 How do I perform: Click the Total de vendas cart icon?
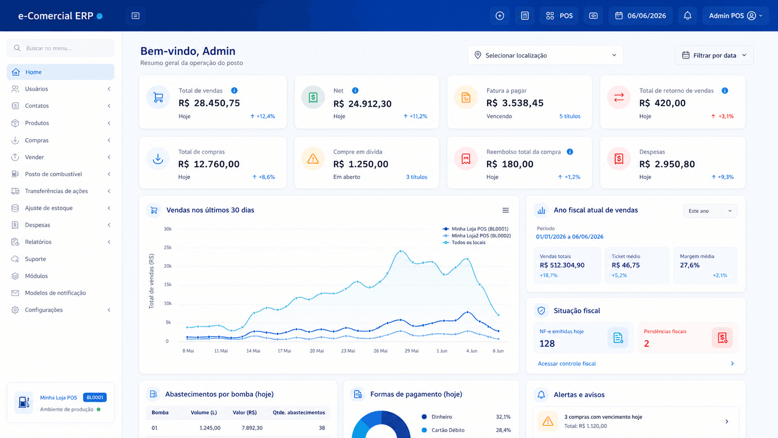158,98
